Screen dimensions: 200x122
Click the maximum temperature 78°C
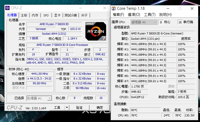(x=178, y=115)
